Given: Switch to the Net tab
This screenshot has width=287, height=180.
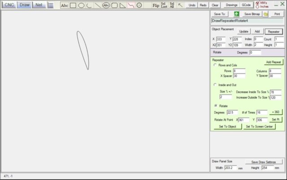Looking at the screenshot, I should click(39, 5).
